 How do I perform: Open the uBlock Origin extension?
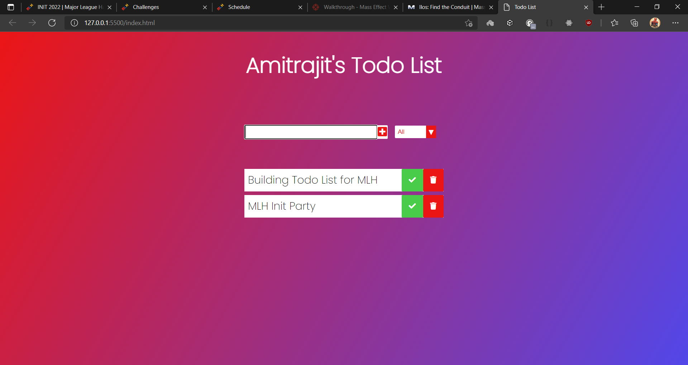click(589, 23)
